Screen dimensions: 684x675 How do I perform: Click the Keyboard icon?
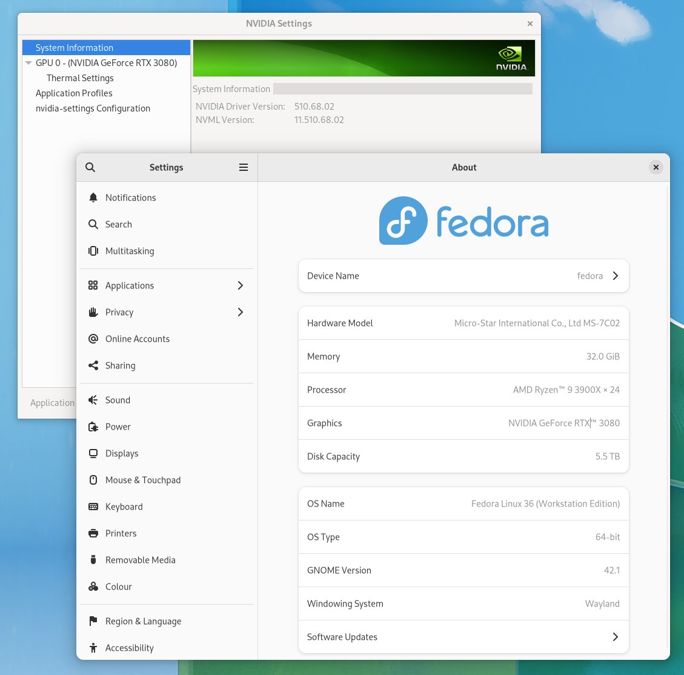coord(93,507)
